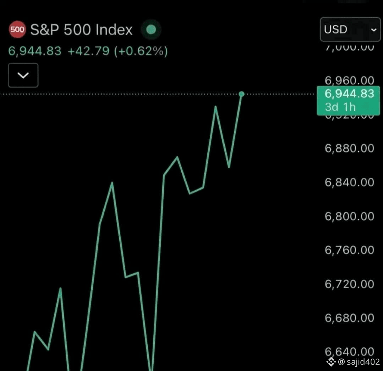Toggle the price marker on the chart line
This screenshot has height=371, width=383.
click(x=242, y=94)
